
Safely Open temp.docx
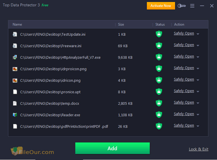coord(184,102)
